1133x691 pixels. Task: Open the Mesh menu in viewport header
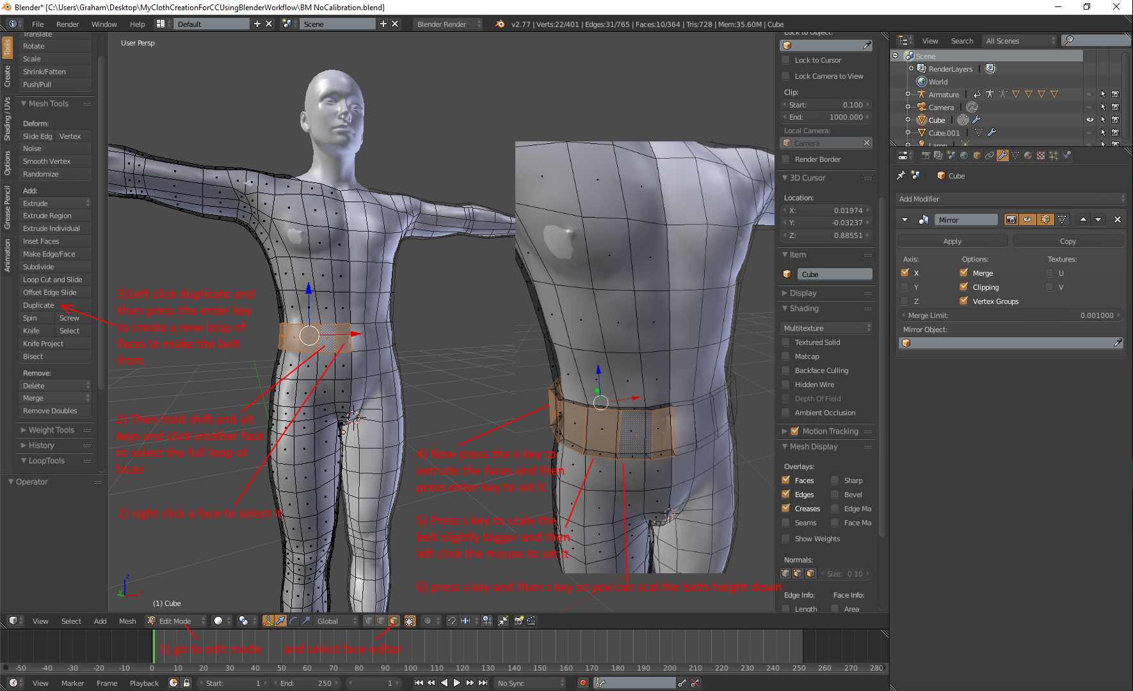coord(127,621)
